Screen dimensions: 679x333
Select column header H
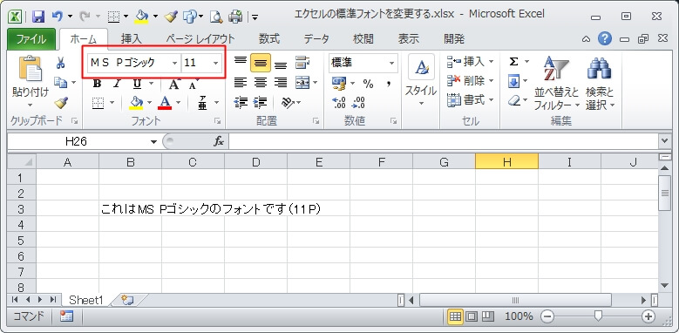506,162
